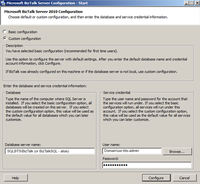Viewport: 200px width, 184px height.
Task: Click the Description box explanatory text
Action: [x=91, y=61]
